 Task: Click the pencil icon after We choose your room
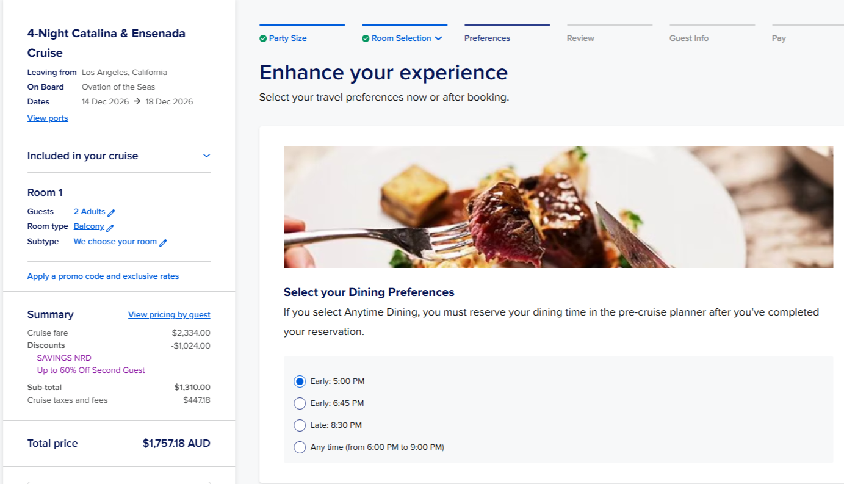[x=163, y=242]
